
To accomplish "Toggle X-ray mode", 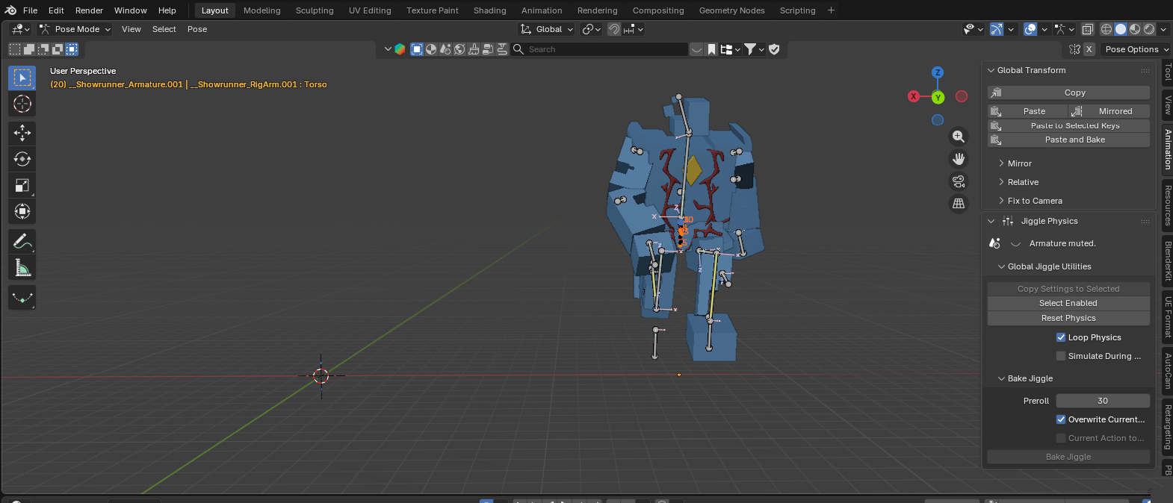I will tap(1088, 29).
